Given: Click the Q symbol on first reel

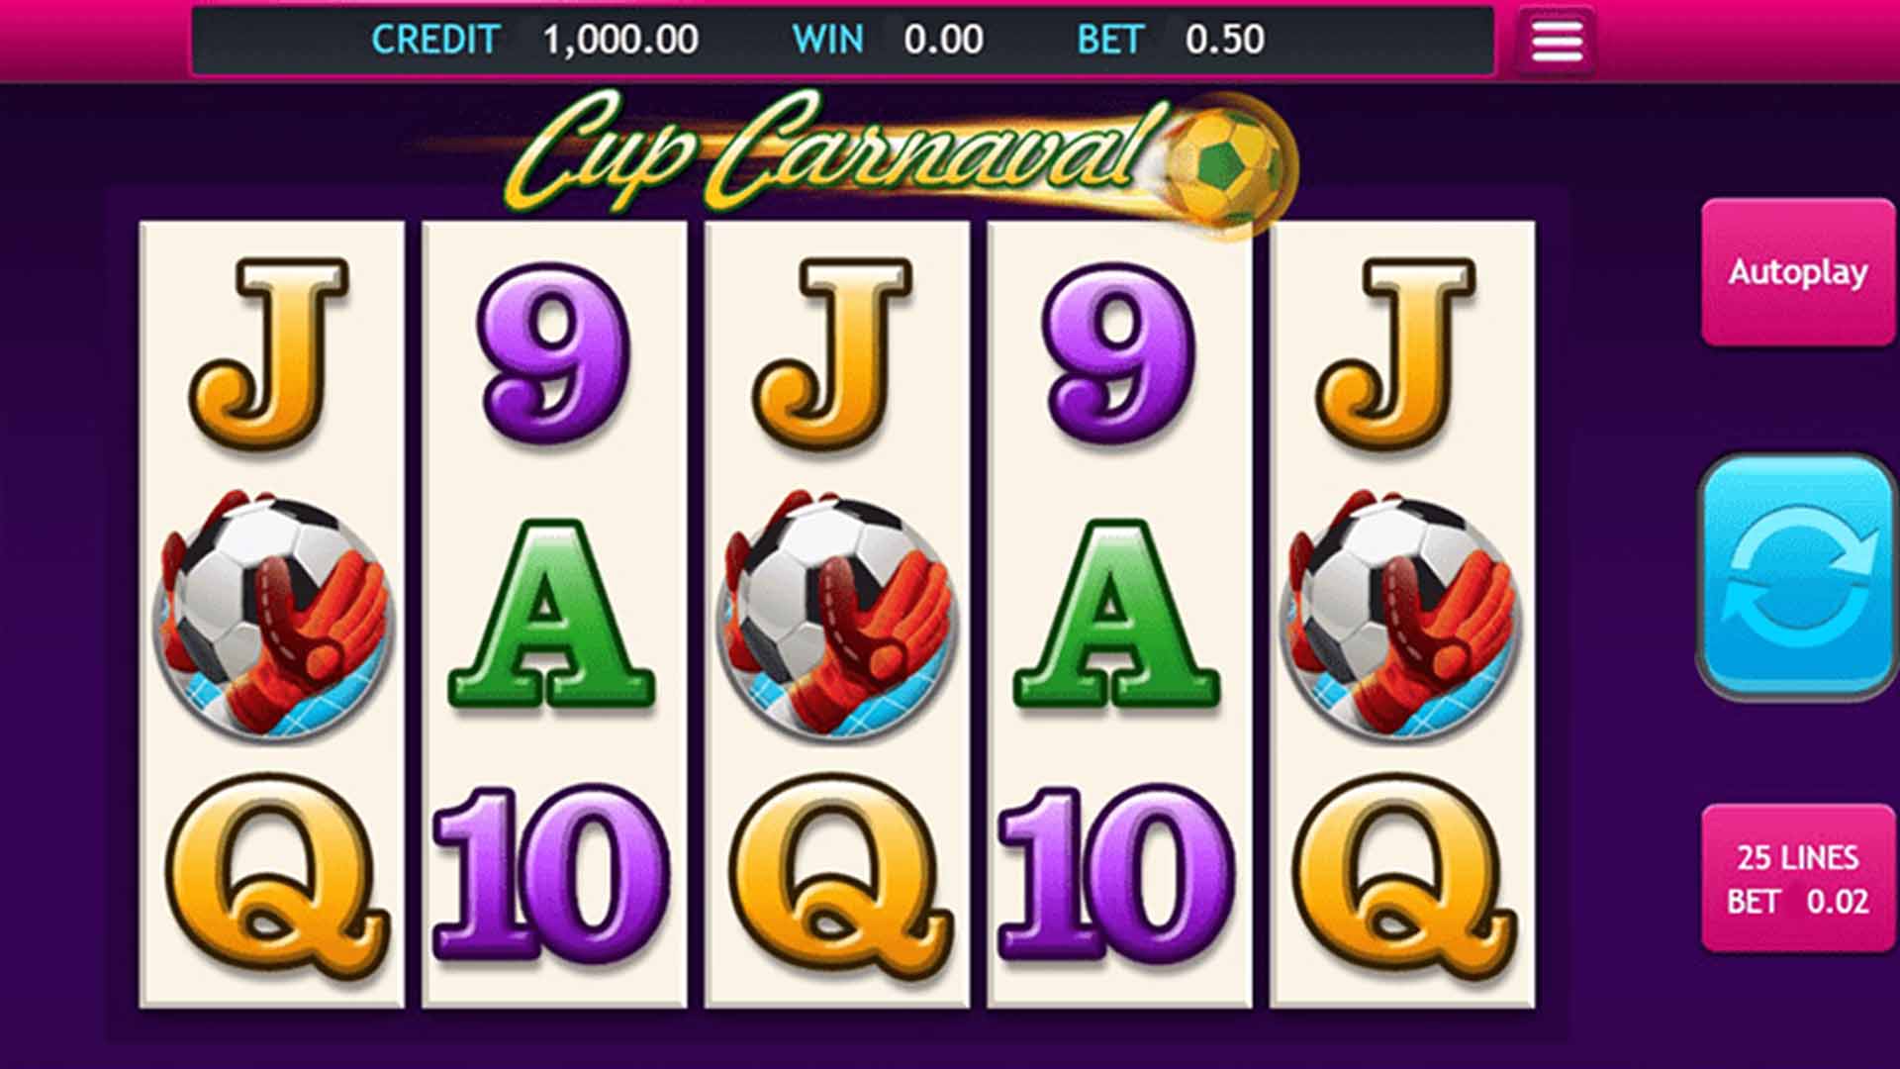Looking at the screenshot, I should [x=275, y=876].
